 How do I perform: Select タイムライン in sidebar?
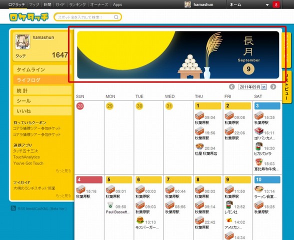[42, 69]
